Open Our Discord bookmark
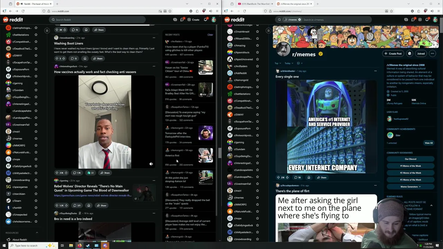 410,159
